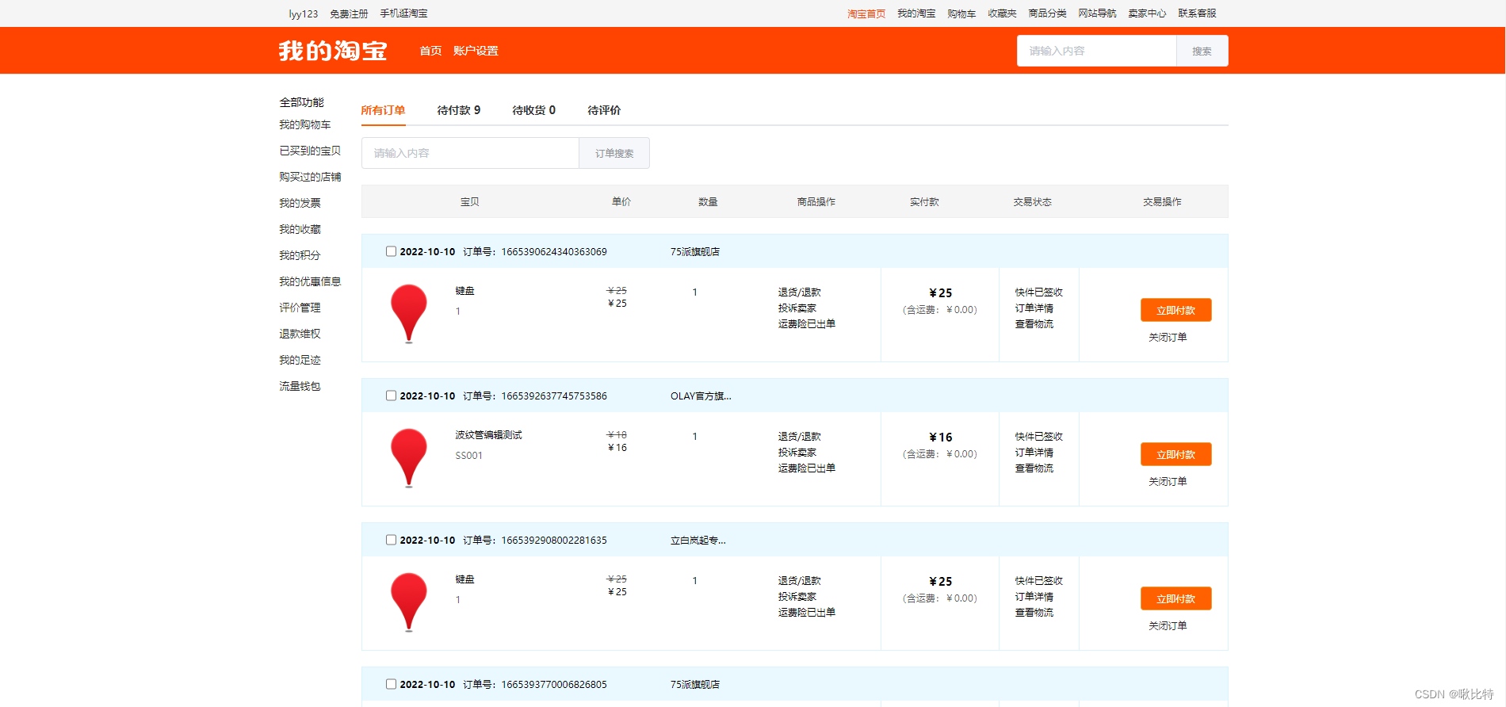This screenshot has height=707, width=1506.
Task: Open 联系客服 in the top bar
Action: [x=1197, y=13]
